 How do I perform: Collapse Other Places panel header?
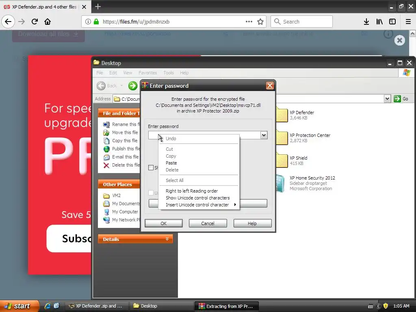tap(119, 184)
